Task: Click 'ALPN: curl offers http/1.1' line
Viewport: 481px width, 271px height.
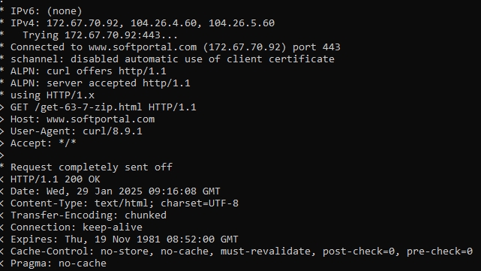Action: [89, 71]
